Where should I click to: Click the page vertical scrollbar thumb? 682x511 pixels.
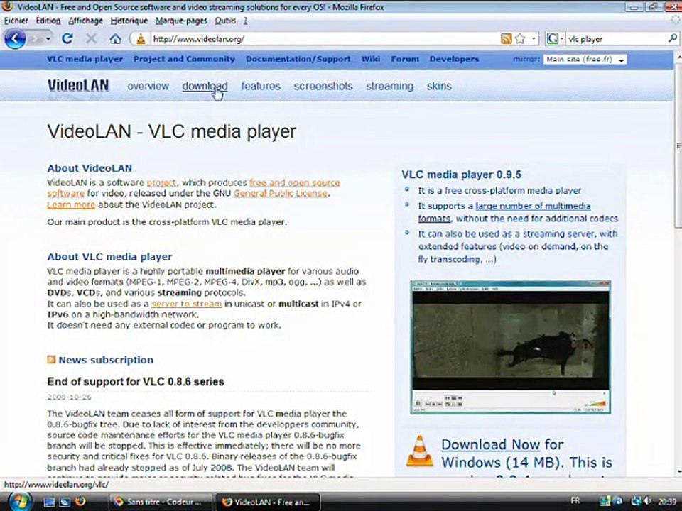click(x=678, y=145)
